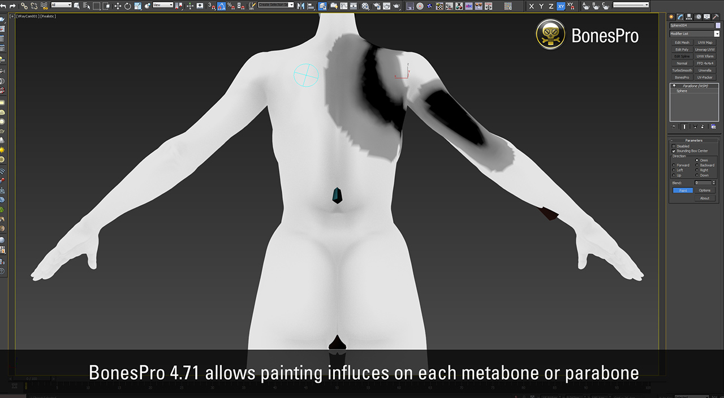This screenshot has width=724, height=398.
Task: Click the Options button
Action: pyautogui.click(x=705, y=191)
